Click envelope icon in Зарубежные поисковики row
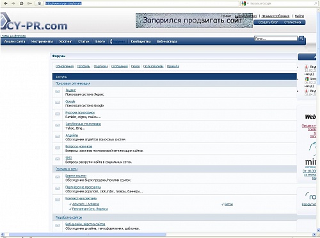The image size is (320, 238). point(58,125)
